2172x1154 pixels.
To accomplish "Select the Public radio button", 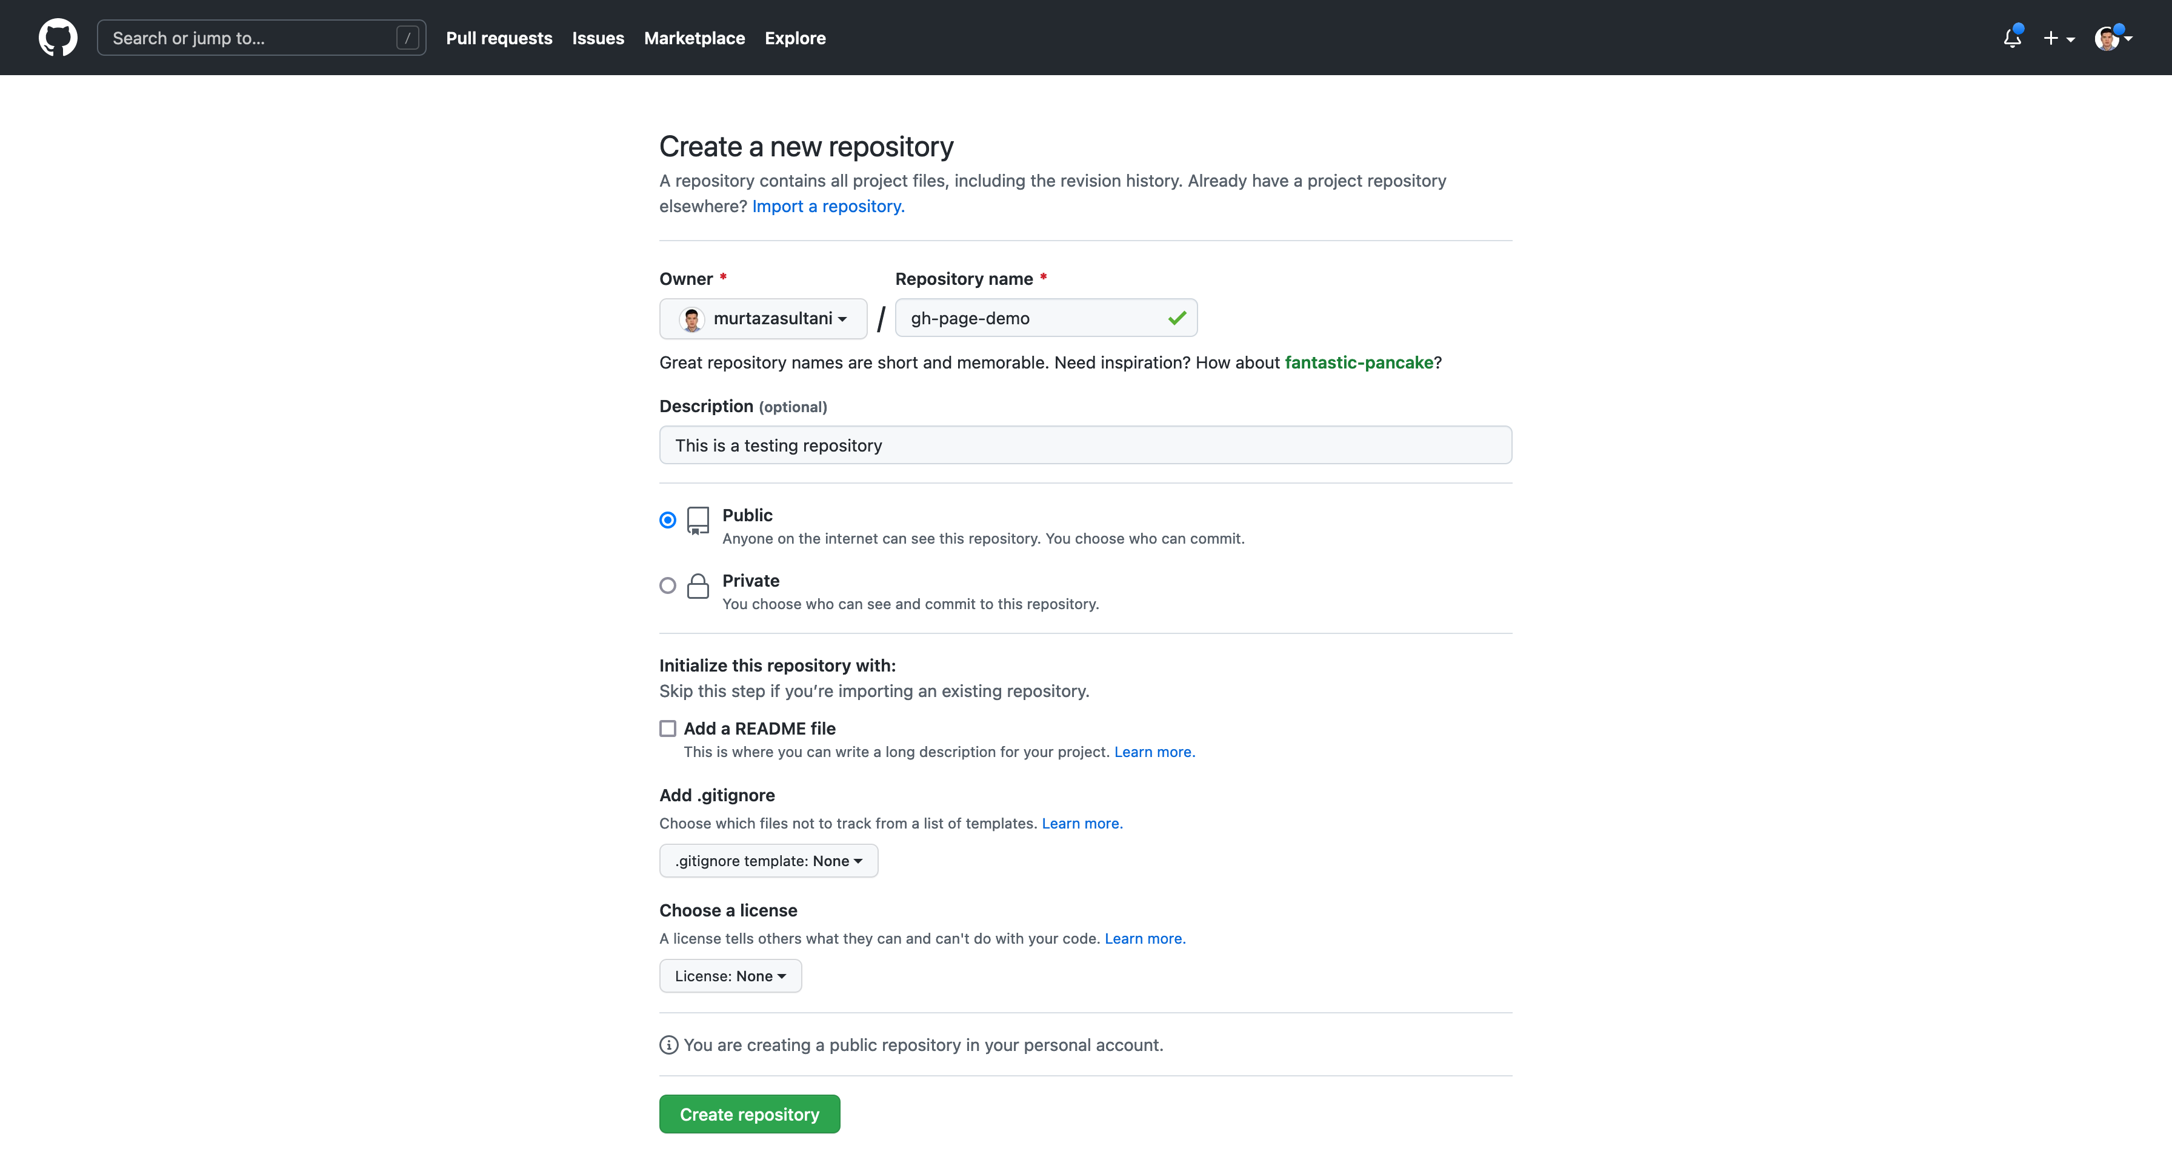I will [668, 519].
